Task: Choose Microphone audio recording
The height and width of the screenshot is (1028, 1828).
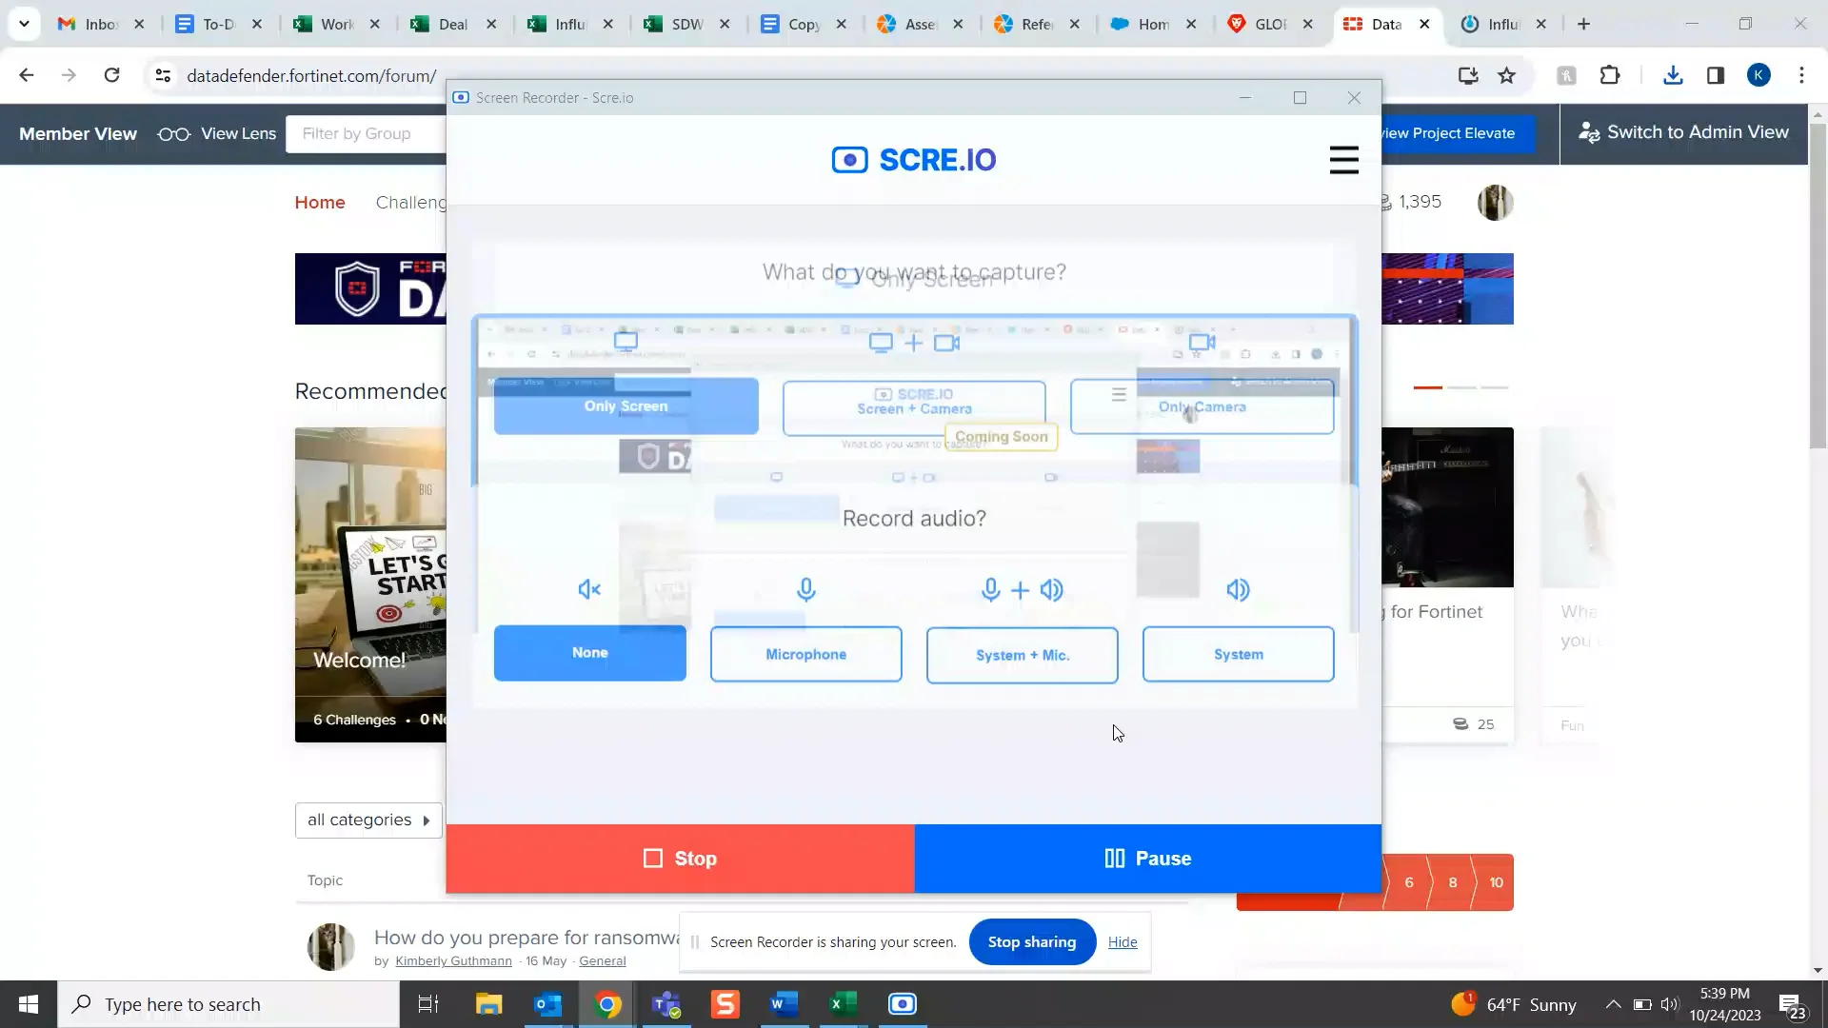Action: [805, 654]
